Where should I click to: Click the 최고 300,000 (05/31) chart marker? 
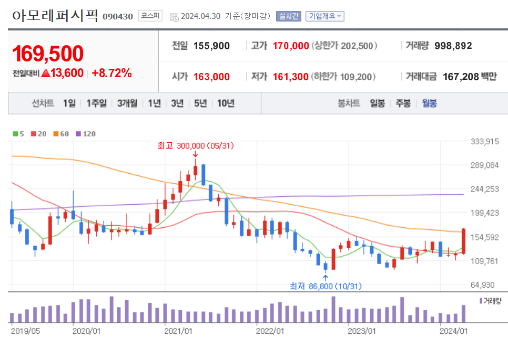click(x=196, y=146)
